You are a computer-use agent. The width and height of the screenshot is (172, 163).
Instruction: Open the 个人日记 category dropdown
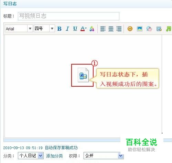point(31,156)
